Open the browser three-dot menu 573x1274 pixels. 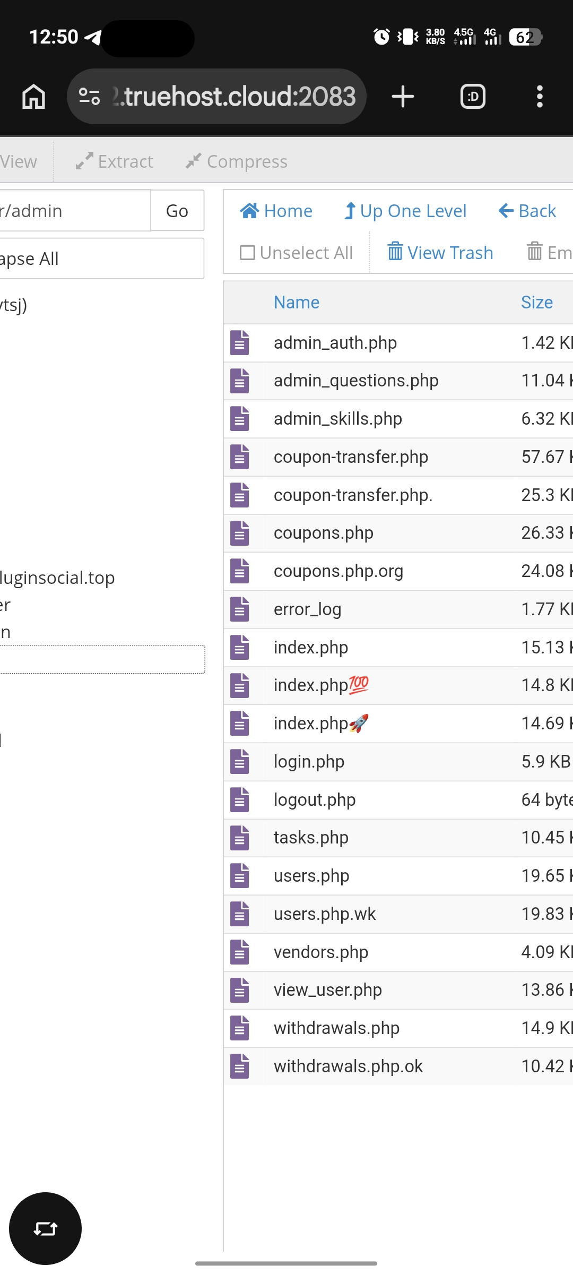[540, 97]
